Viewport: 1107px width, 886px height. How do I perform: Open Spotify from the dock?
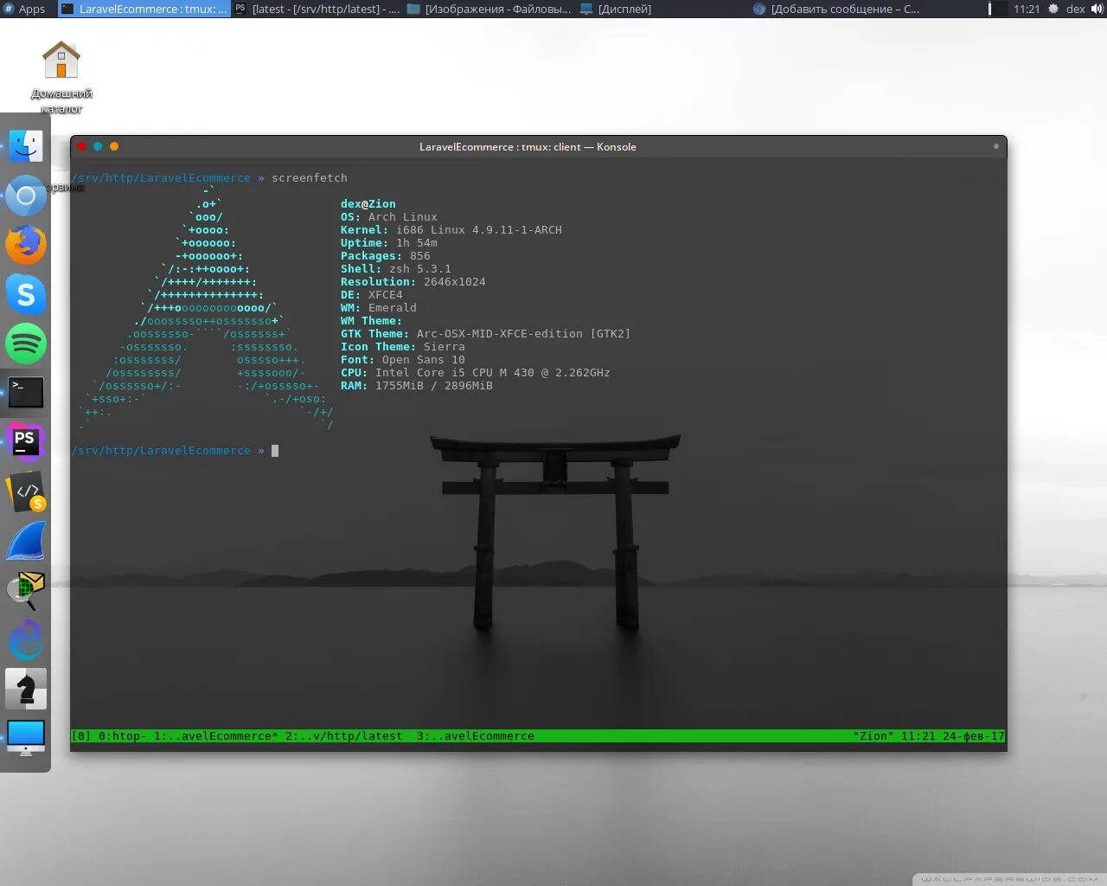point(26,343)
